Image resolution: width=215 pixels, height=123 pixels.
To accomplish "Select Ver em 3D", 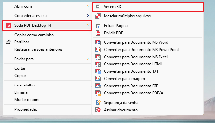I will coord(148,7).
